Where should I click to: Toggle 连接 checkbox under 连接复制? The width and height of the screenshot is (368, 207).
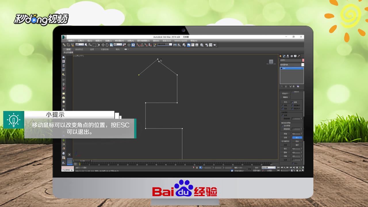[282, 115]
